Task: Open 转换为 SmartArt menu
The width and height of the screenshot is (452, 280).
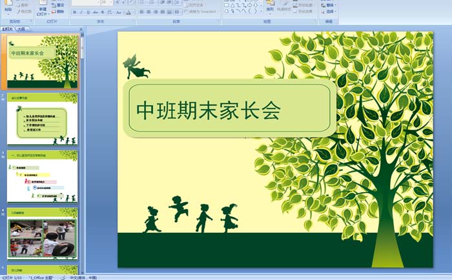Action: point(201,12)
